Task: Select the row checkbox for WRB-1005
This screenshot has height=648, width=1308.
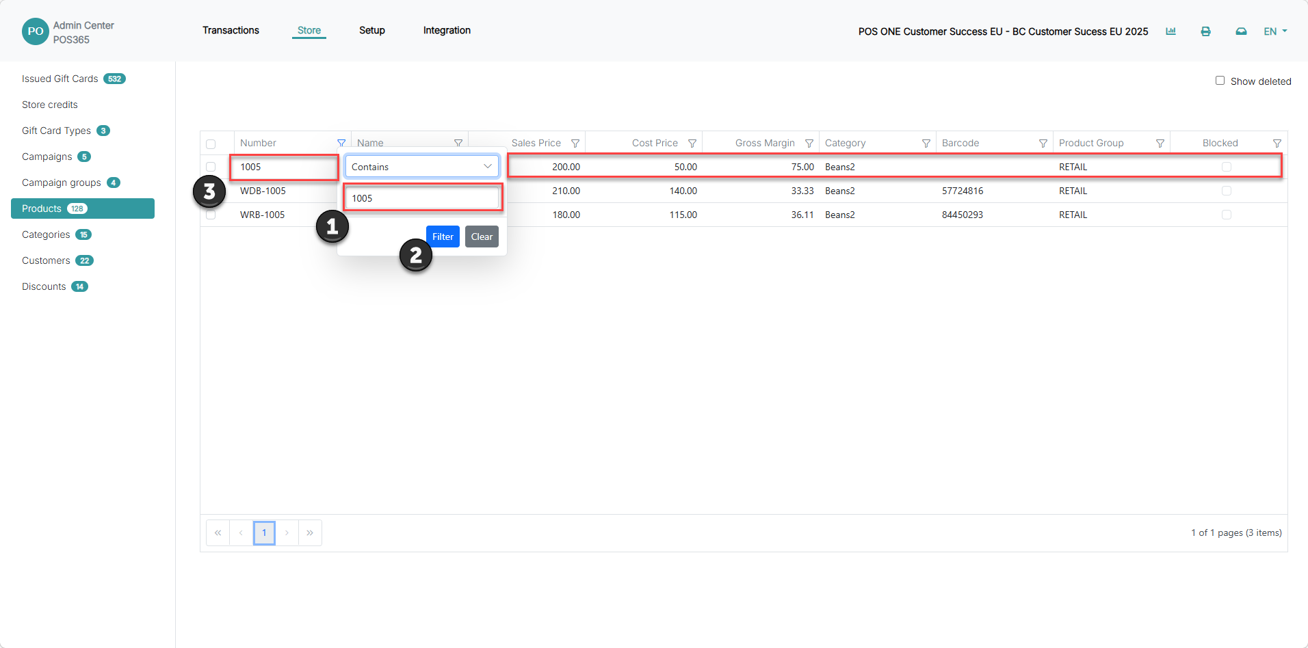Action: click(x=211, y=215)
